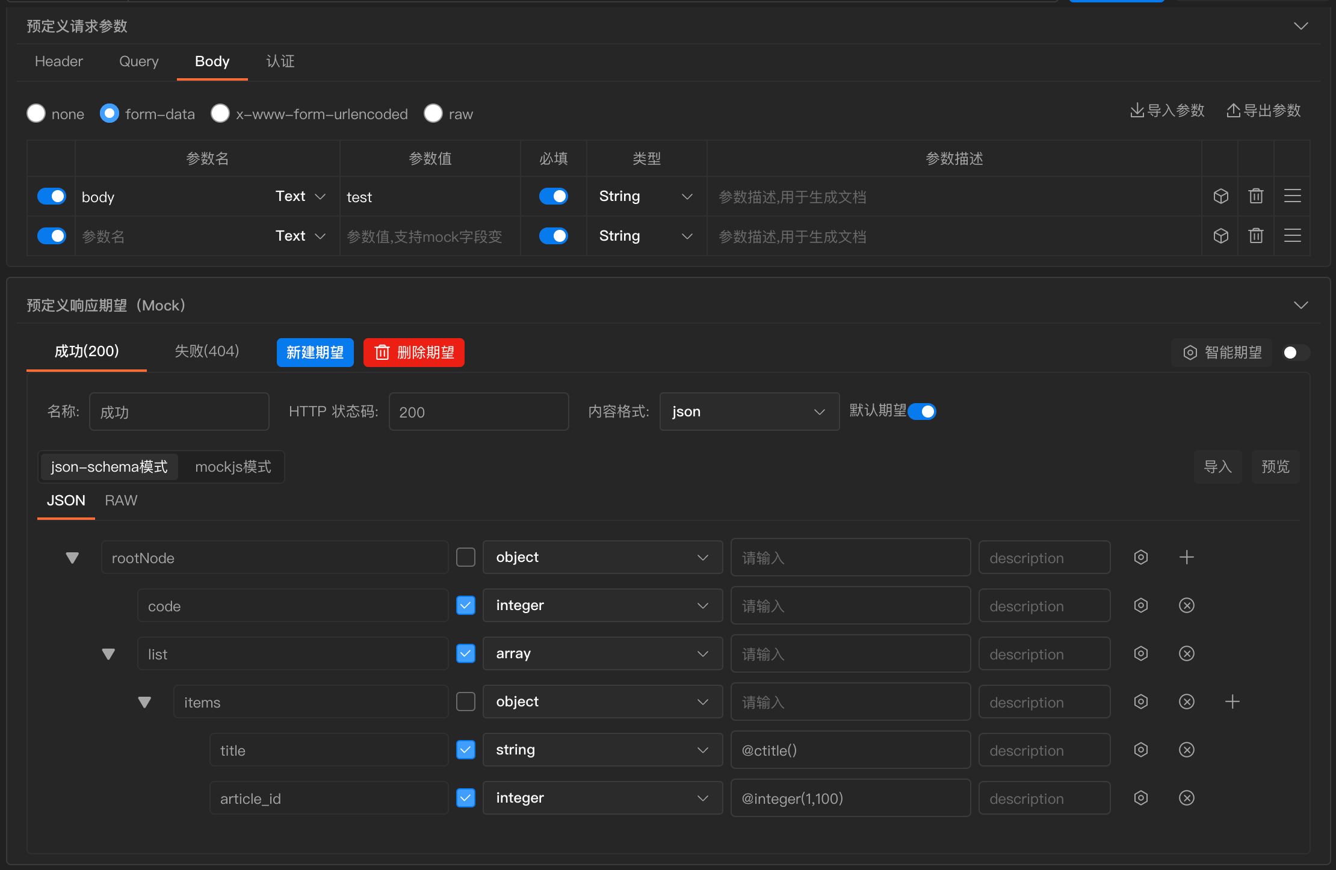Open the type dropdown for code field
Image resolution: width=1336 pixels, height=870 pixels.
(602, 605)
